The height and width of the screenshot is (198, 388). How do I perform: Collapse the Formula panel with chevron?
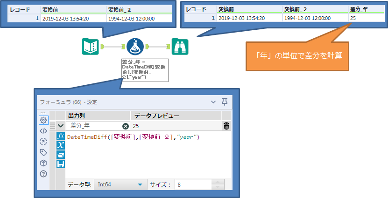[x=213, y=102]
